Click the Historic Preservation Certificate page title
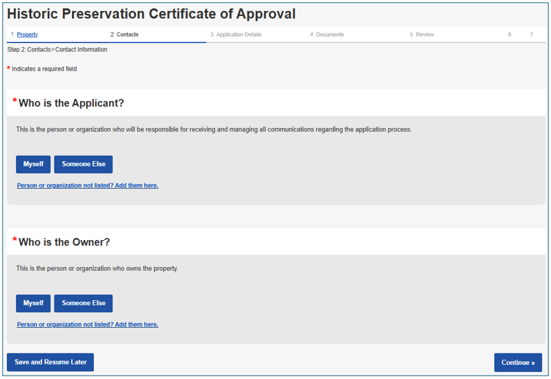The image size is (551, 379). coord(151,14)
